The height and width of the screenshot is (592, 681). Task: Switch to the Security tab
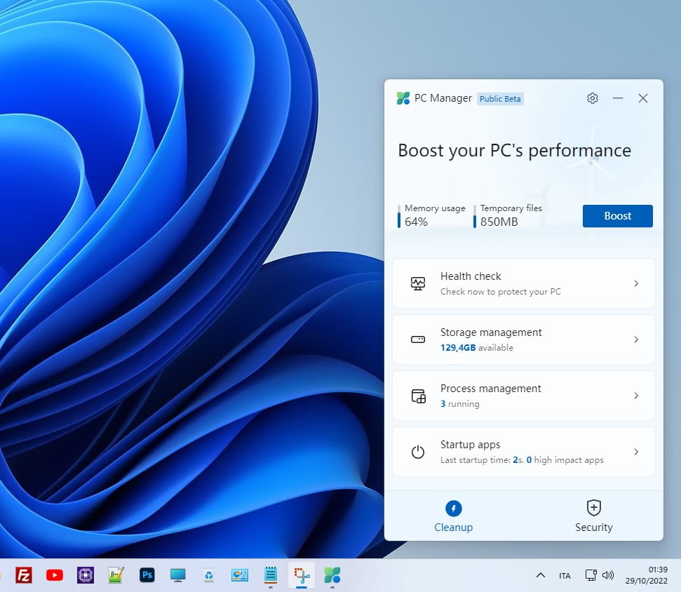(x=594, y=516)
